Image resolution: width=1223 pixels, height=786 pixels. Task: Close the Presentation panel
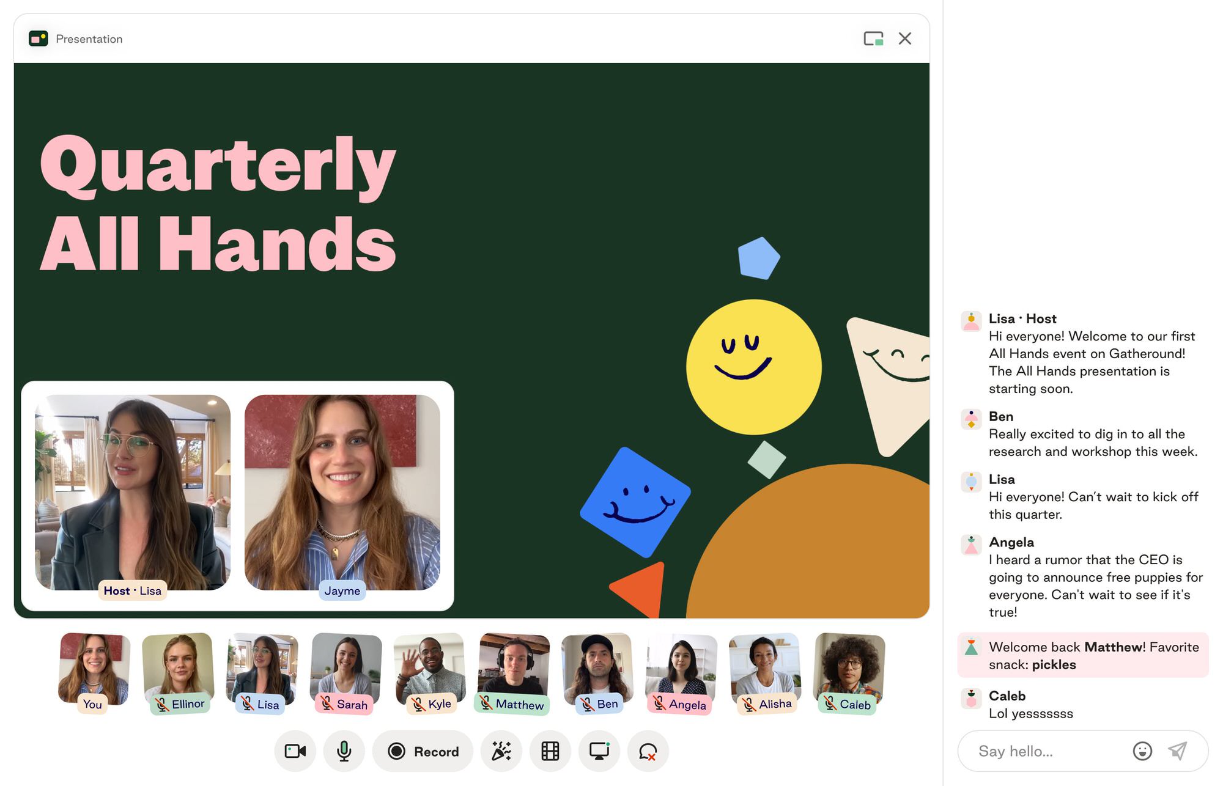coord(905,39)
